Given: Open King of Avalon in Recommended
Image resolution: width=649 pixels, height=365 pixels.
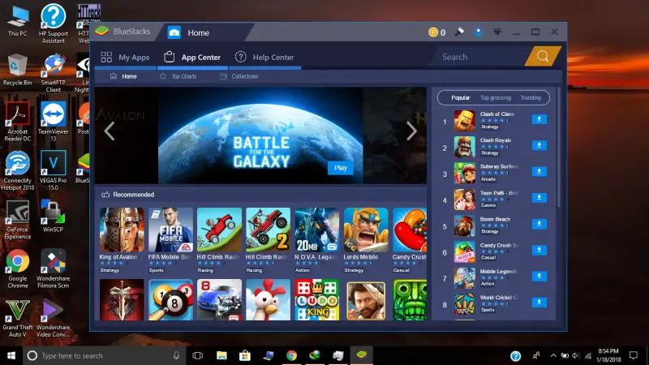Looking at the screenshot, I should tap(122, 230).
